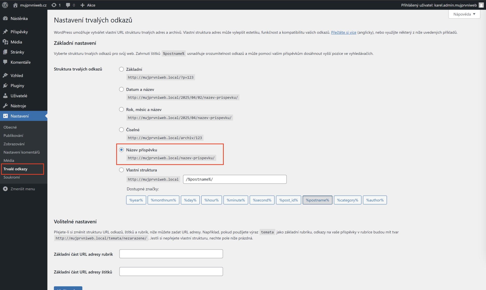Follow the Přečtěte si více link
486x290 pixels.
tap(343, 32)
